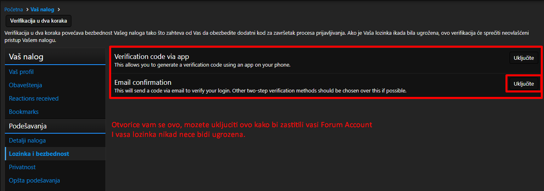The width and height of the screenshot is (544, 191).
Task: Click the Vaš nalog sidebar heading
Action: tap(26, 57)
